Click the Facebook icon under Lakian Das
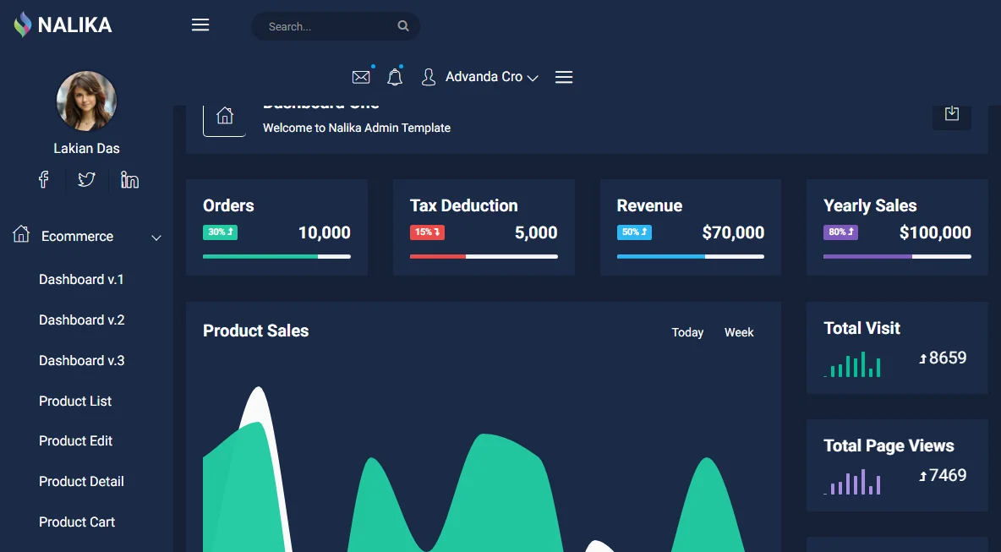Screen dimensions: 1001x552 [x=43, y=179]
